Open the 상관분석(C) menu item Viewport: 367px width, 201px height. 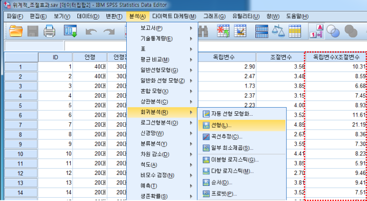161,101
